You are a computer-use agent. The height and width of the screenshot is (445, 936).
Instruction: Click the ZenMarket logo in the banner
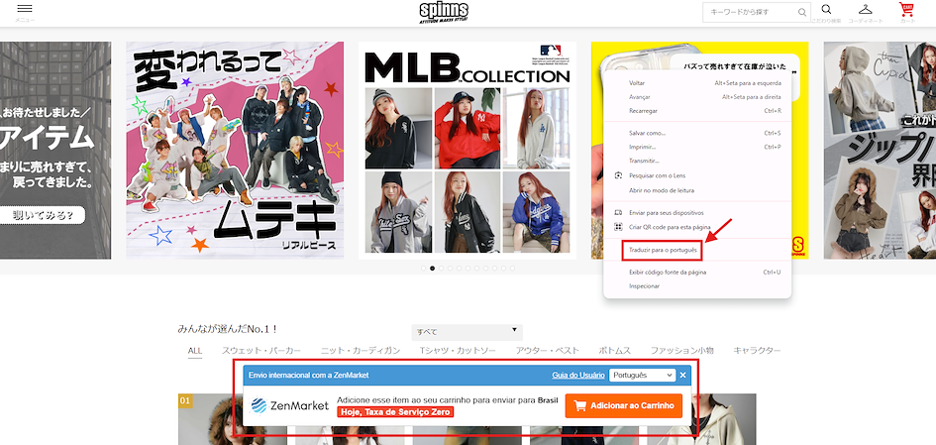[290, 406]
